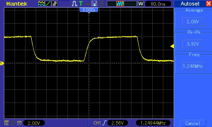Click the DC coupling indicator
Image resolution: width=212 pixels, height=127 pixels.
(x=6, y=123)
